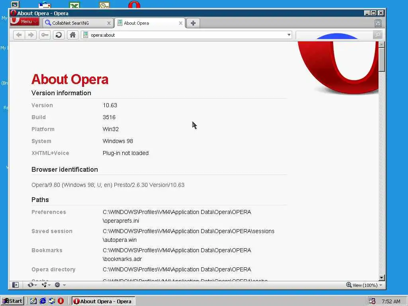Click the zoom magnifier icon in status bar
The height and width of the screenshot is (306, 408).
349,285
